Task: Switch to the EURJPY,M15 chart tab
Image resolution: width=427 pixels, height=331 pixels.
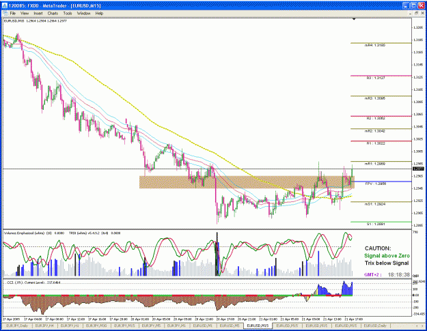Action: pos(124,326)
